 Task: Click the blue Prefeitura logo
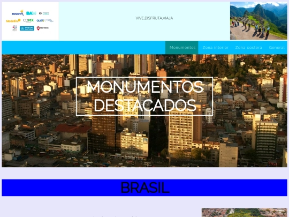pos(27,28)
